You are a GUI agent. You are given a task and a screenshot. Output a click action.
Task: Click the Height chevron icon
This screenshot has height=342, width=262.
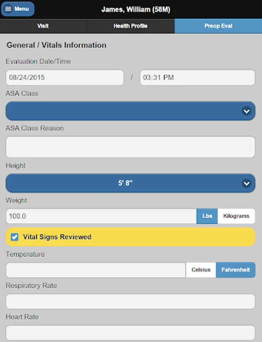246,183
